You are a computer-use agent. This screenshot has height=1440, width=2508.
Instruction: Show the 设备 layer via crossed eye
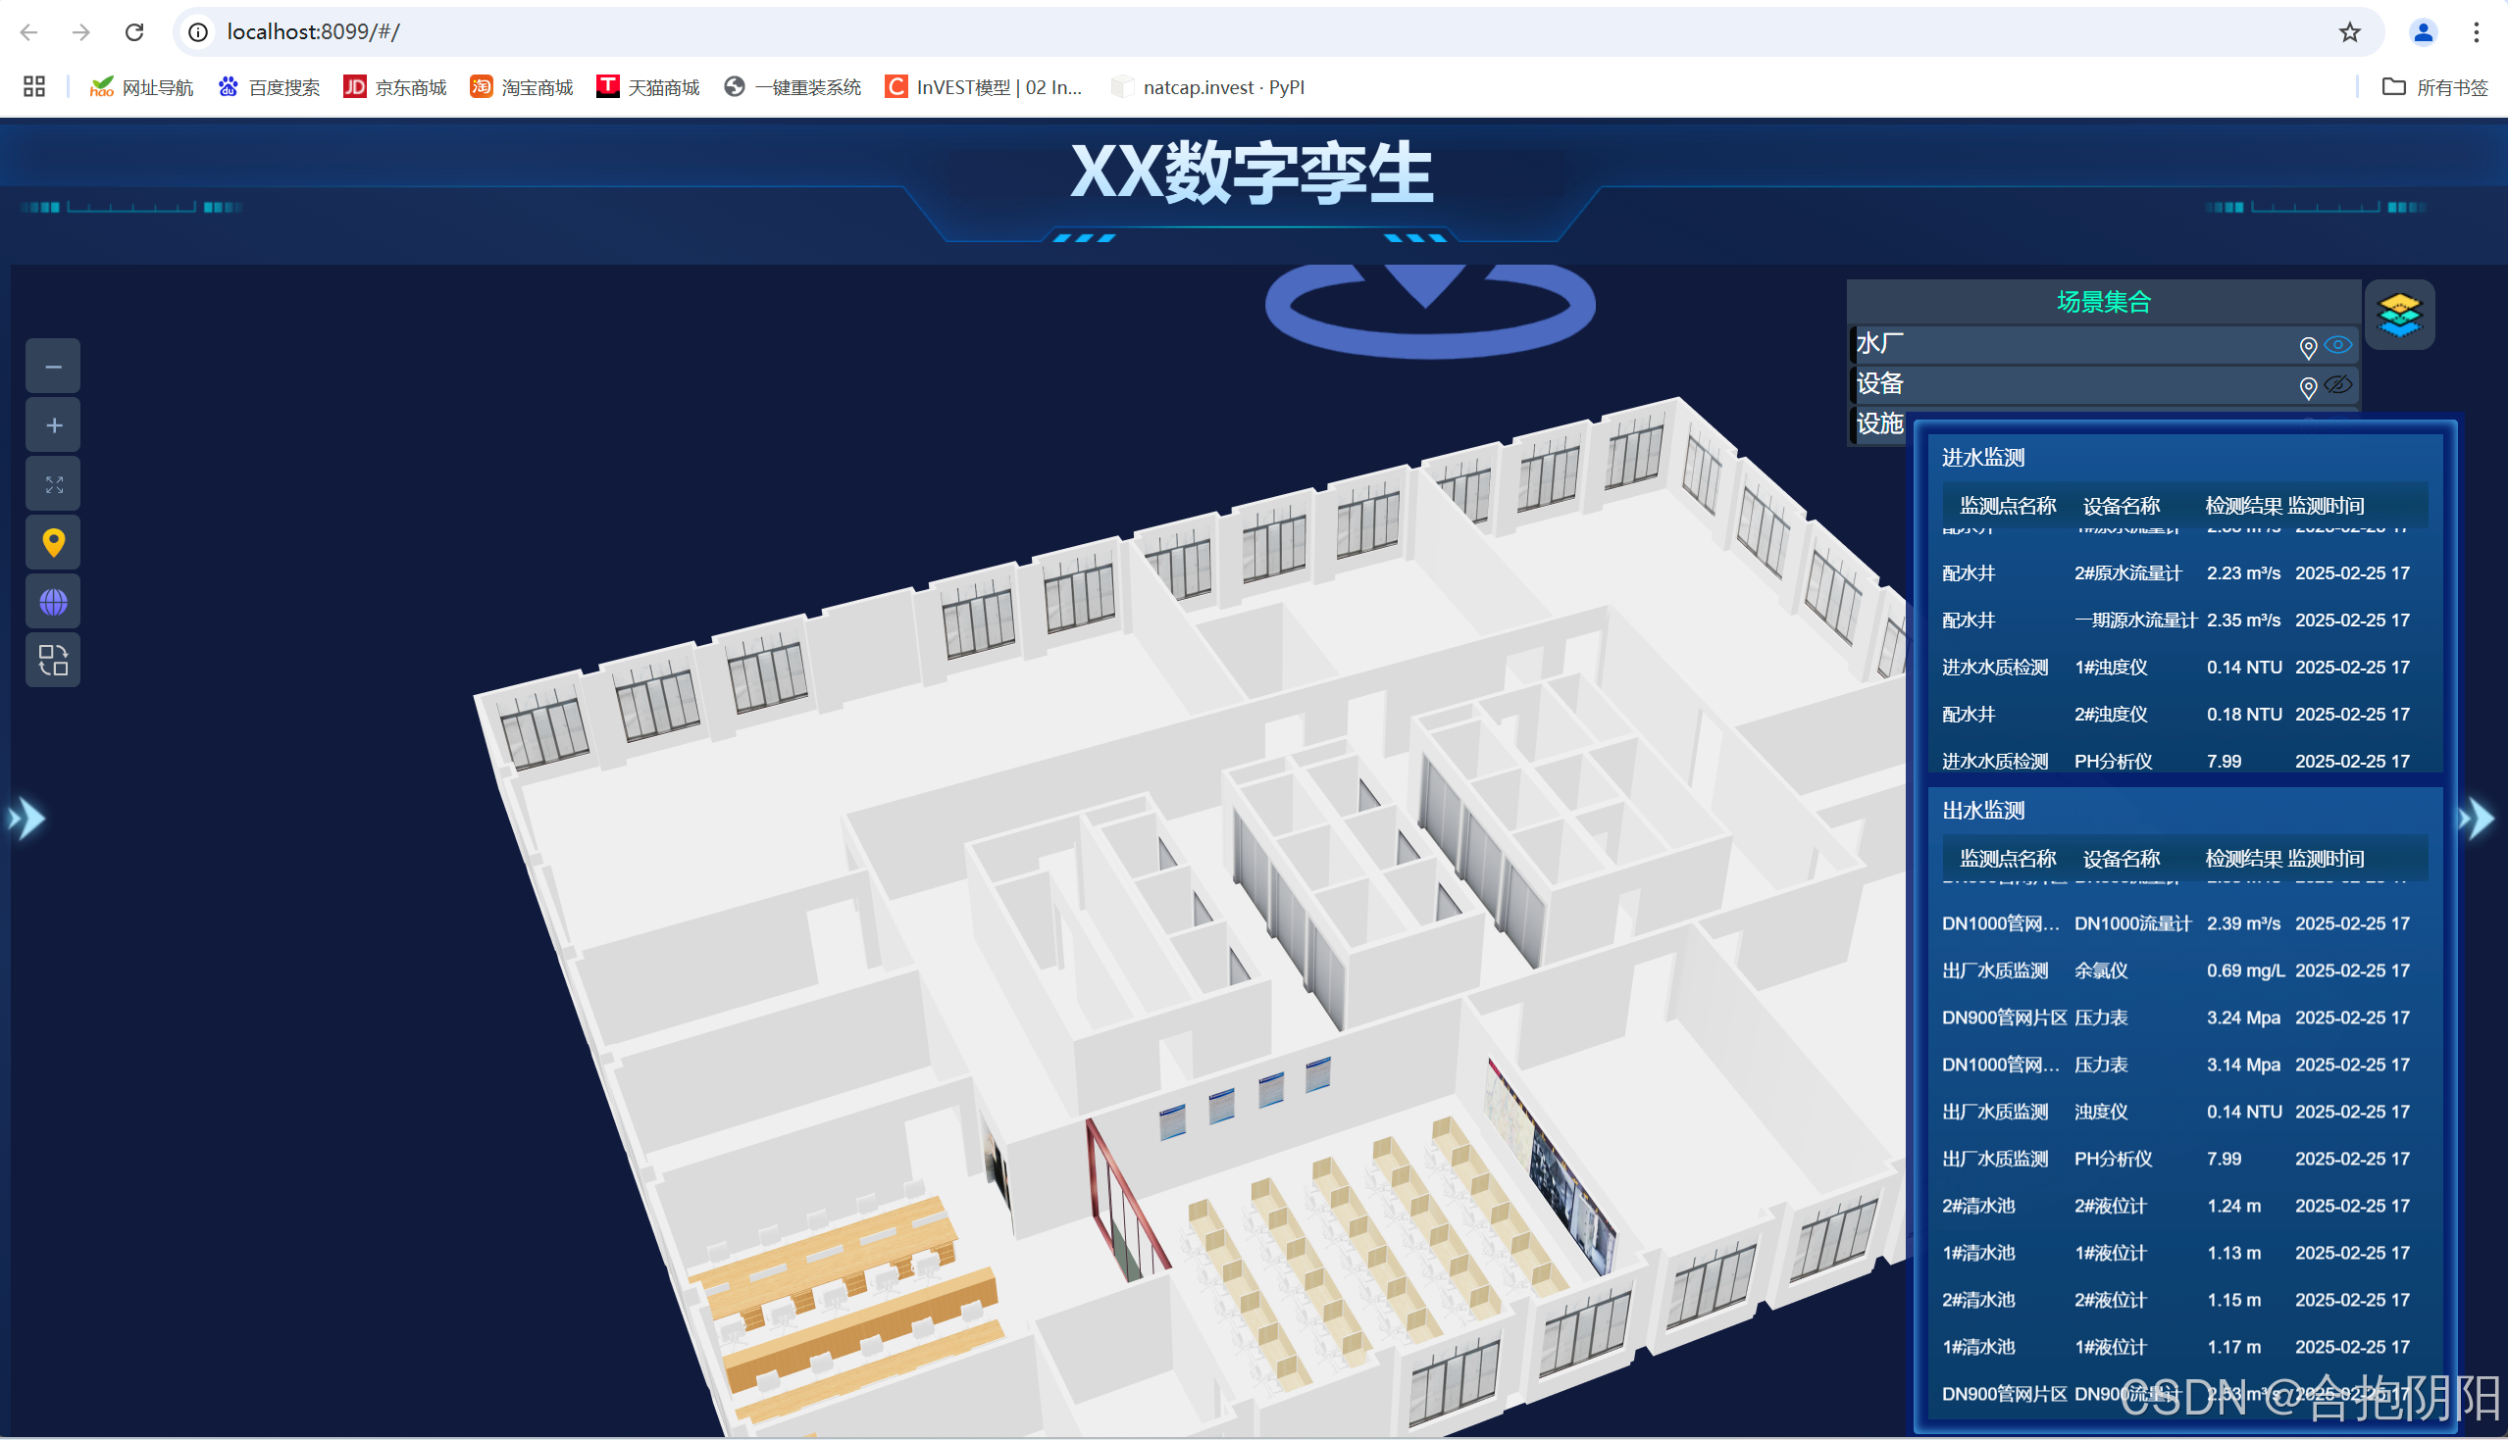pos(2338,385)
